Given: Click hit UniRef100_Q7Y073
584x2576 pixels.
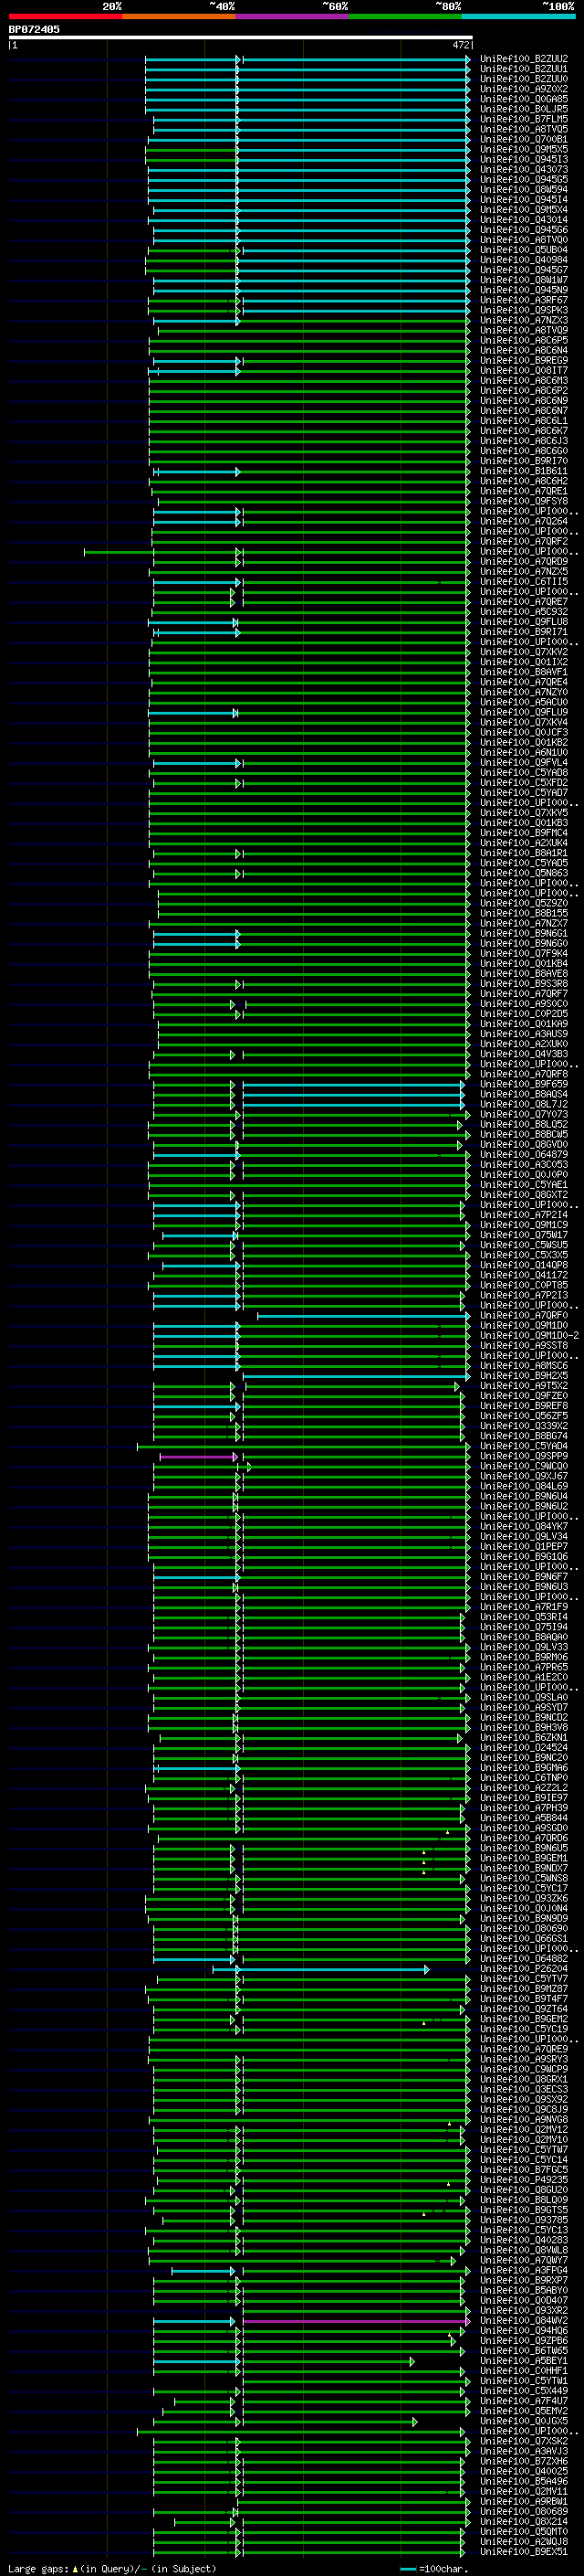Looking at the screenshot, I should (x=524, y=1114).
